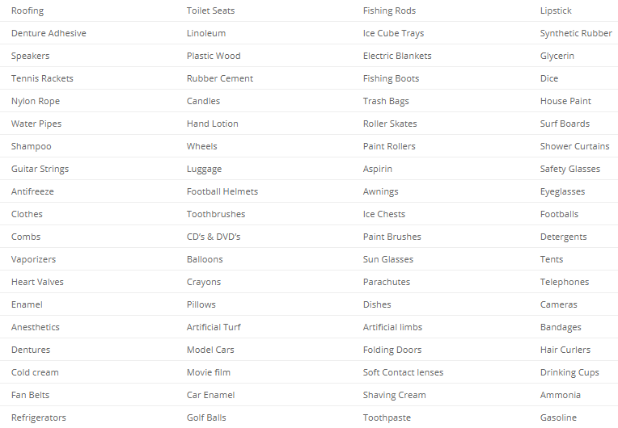This screenshot has width=618, height=428.
Task: Select the CD's & DVD's item
Action: (214, 237)
